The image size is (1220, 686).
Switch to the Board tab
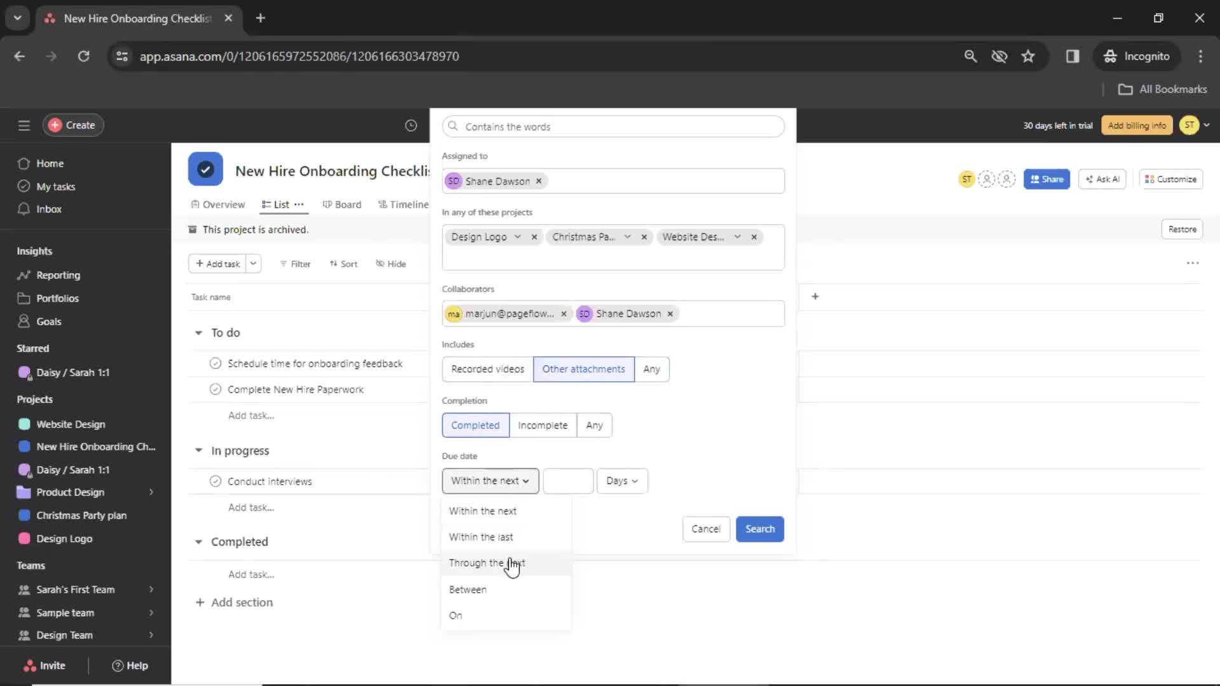[x=342, y=205]
